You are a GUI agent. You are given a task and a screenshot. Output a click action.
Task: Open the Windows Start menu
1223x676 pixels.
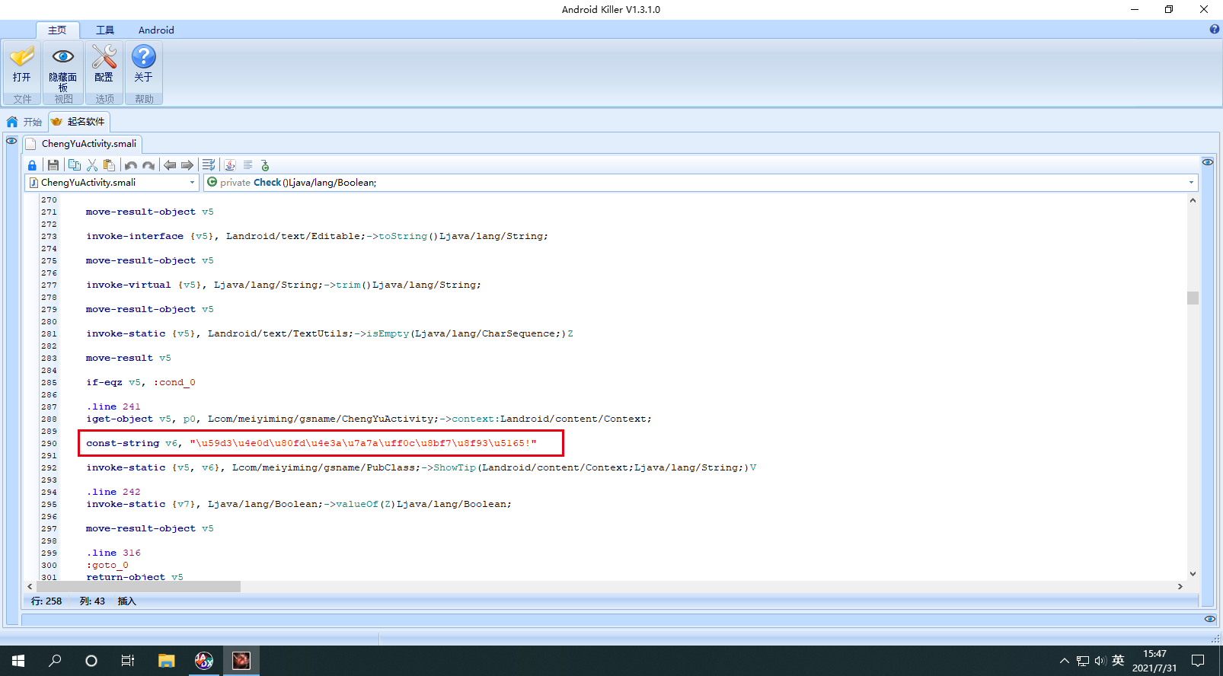[x=18, y=661]
